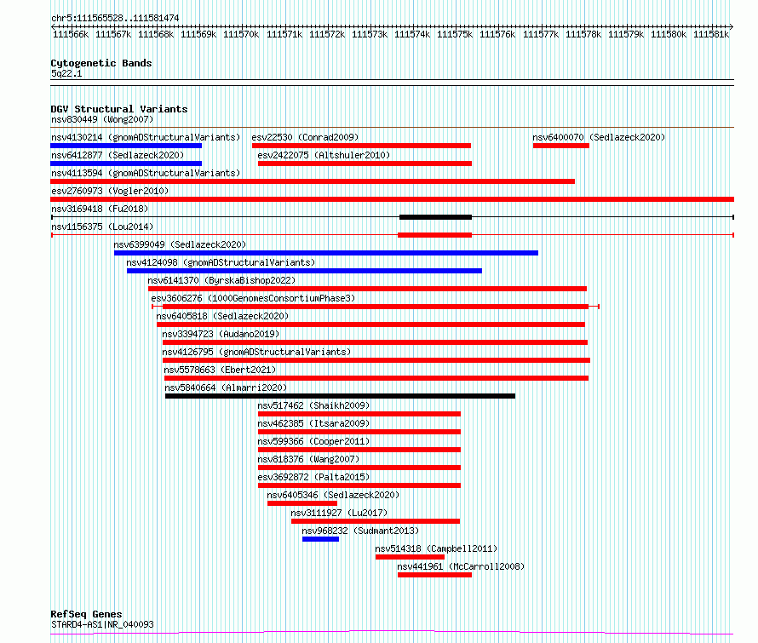Click the Cytogenetic Bands track title

[x=101, y=63]
